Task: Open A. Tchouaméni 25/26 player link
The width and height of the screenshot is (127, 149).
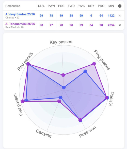Action: [x=20, y=24]
